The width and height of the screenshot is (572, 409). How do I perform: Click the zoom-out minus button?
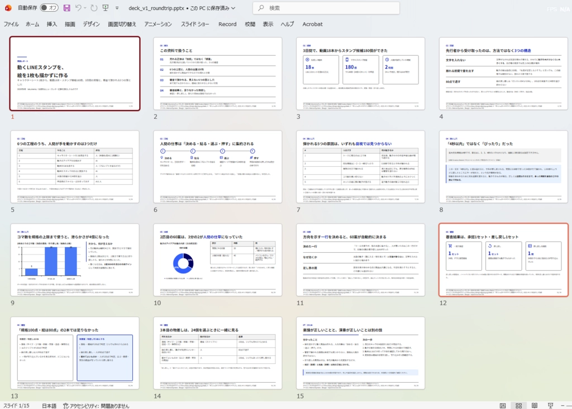click(x=563, y=406)
